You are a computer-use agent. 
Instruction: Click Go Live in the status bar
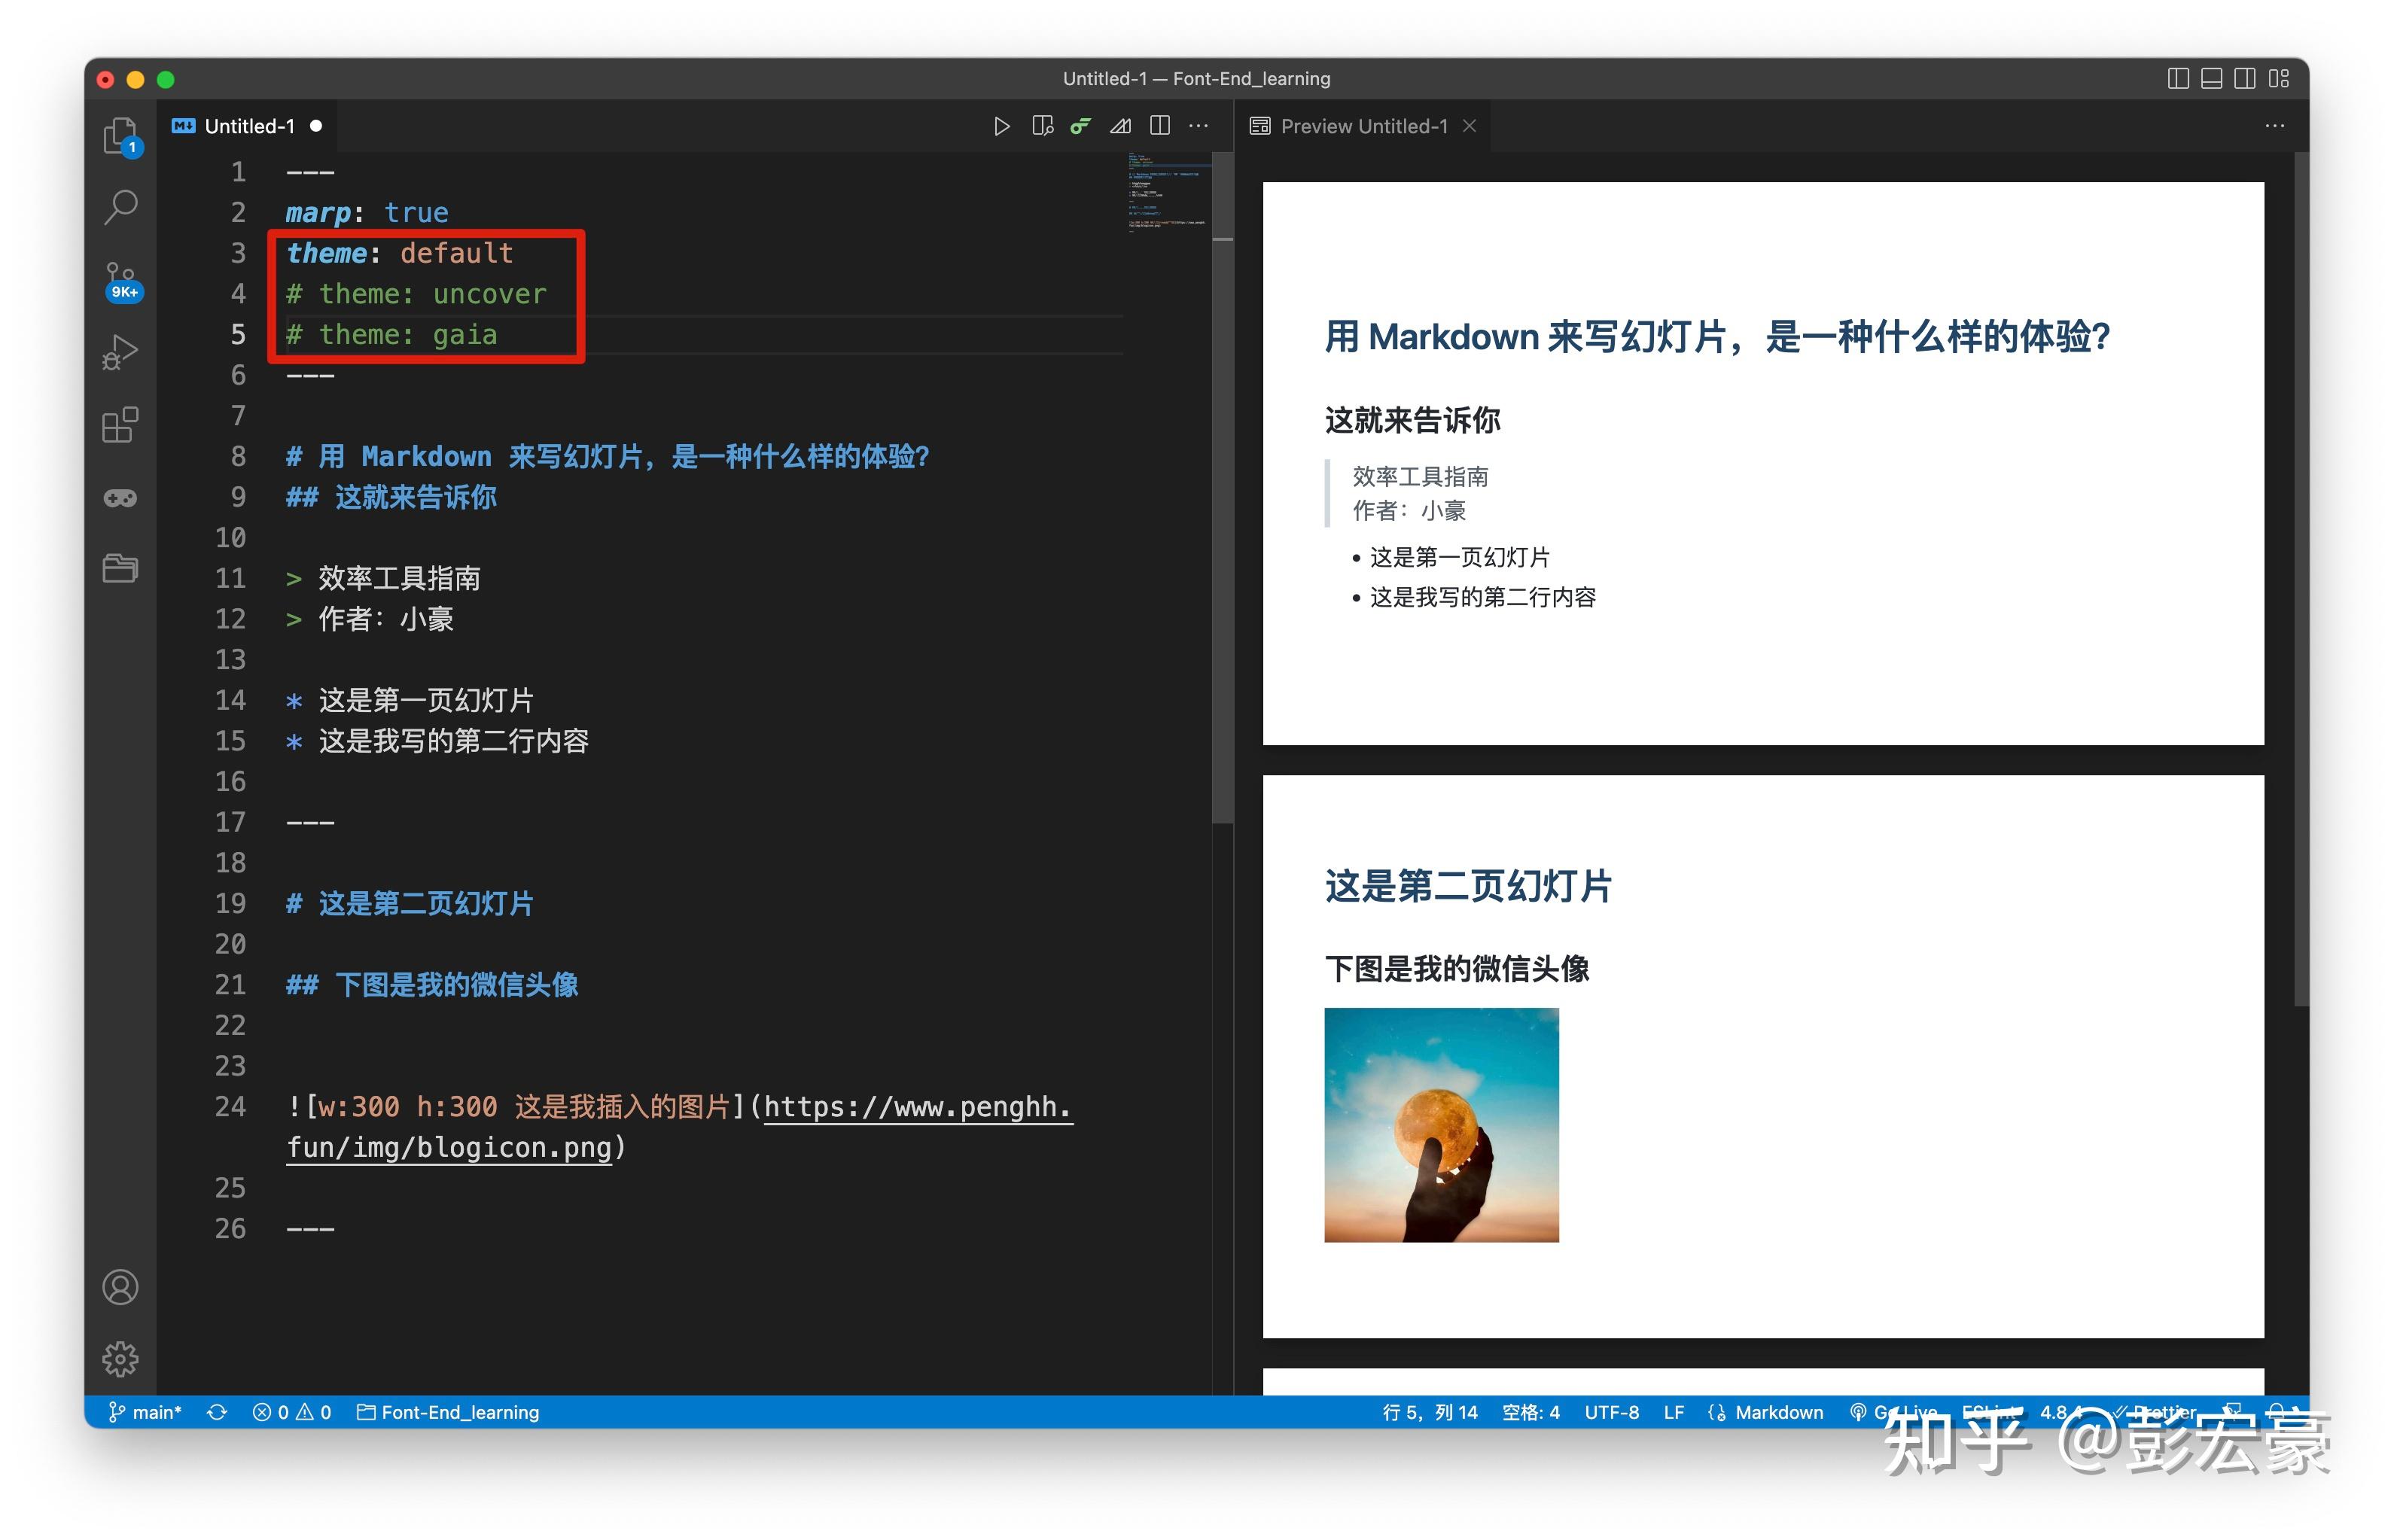[1899, 1412]
